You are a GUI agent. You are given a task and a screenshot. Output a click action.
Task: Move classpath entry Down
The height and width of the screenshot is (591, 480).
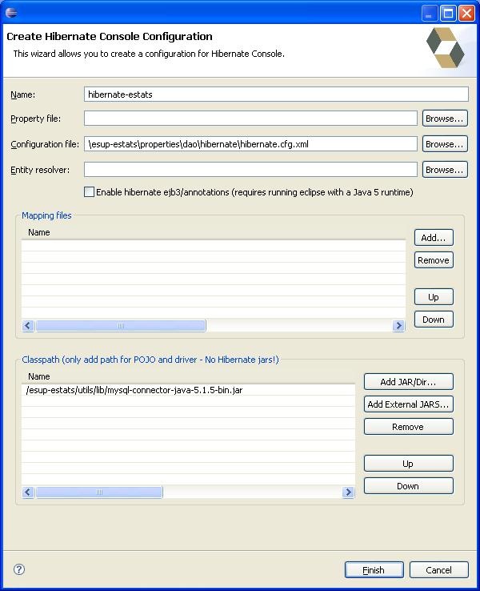408,486
